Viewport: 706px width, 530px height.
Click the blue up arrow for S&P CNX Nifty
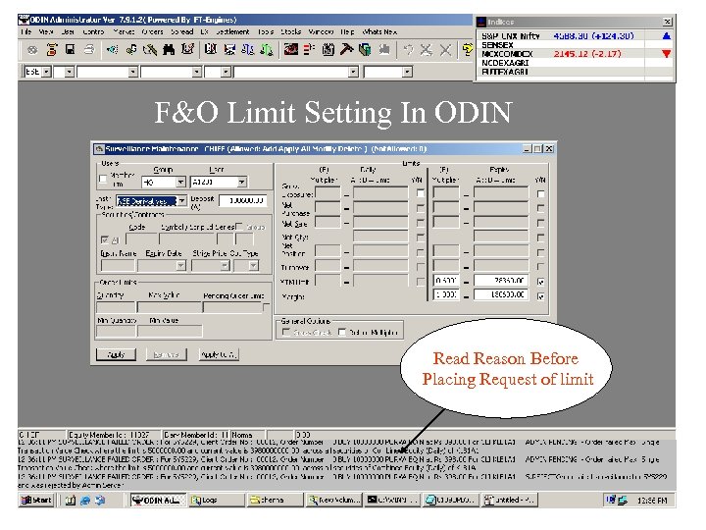[x=667, y=35]
